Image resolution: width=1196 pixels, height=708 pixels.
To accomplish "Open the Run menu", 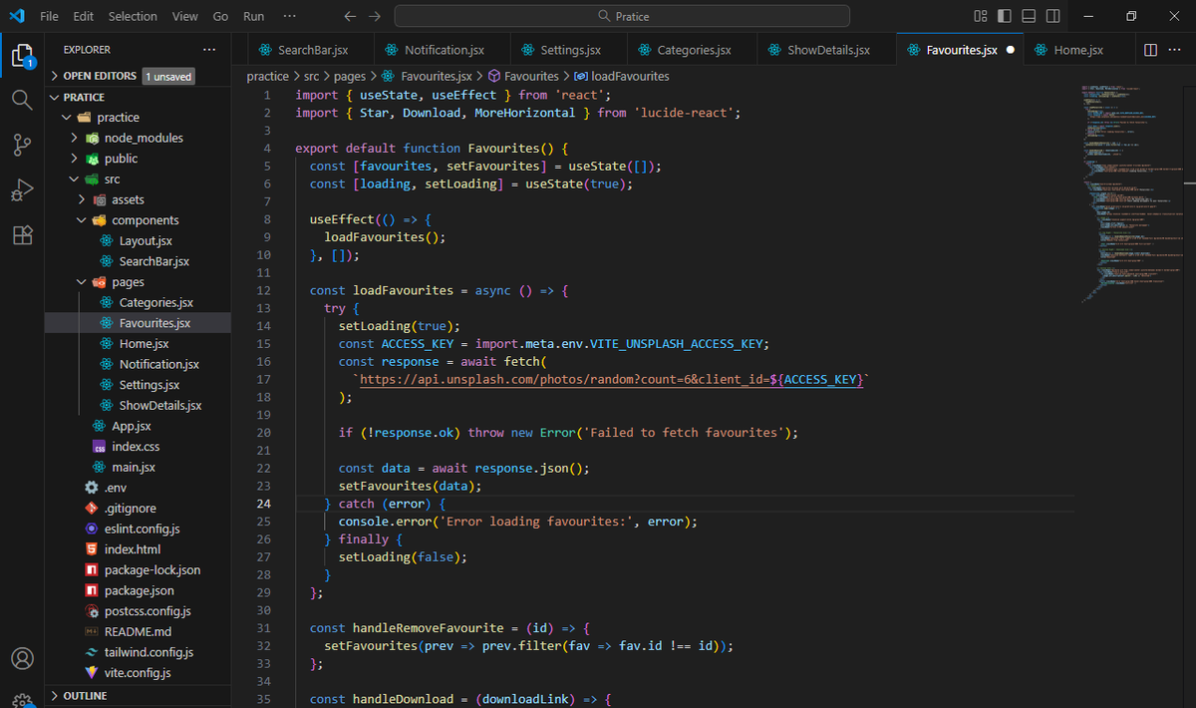I will 253,16.
